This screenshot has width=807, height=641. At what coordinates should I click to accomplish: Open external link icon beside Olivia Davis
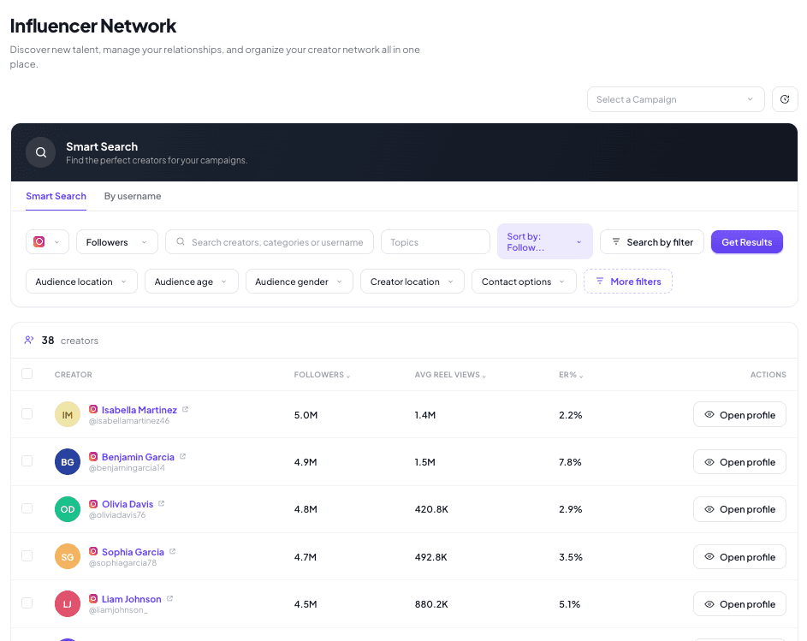tap(161, 503)
